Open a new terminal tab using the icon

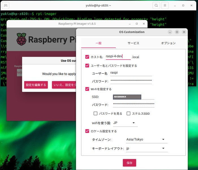(5, 6)
